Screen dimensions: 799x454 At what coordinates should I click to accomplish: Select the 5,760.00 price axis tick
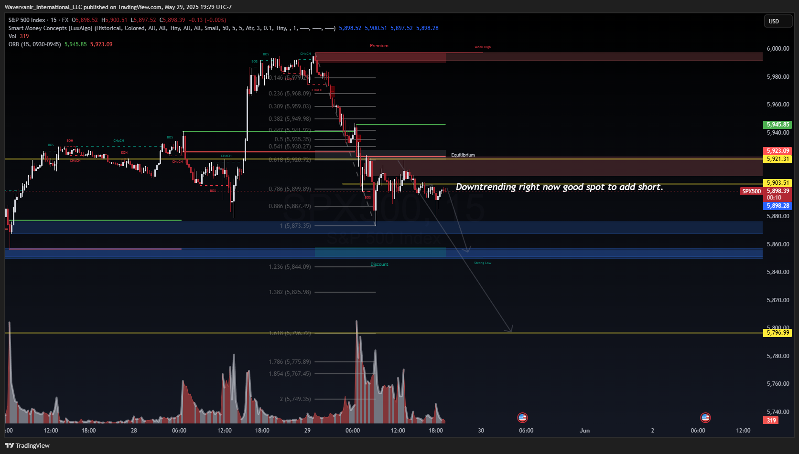[x=778, y=384]
